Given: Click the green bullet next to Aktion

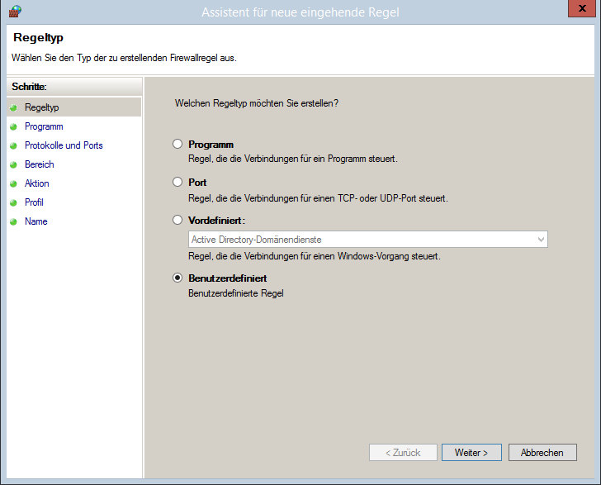Looking at the screenshot, I should [13, 183].
